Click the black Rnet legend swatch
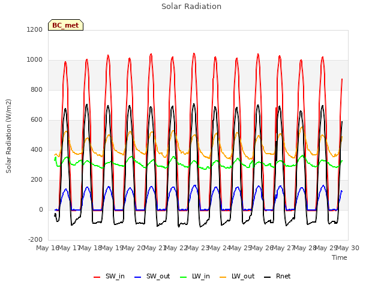384x288 pixels. [x=268, y=277]
